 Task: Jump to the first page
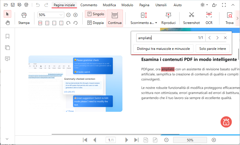85,140
